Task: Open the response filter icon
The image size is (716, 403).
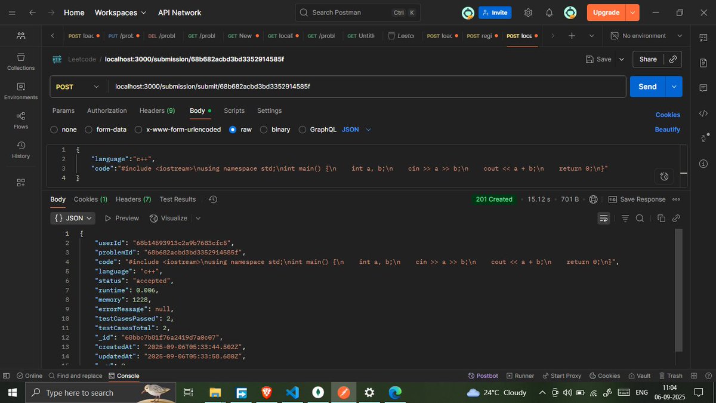Action: (625, 219)
